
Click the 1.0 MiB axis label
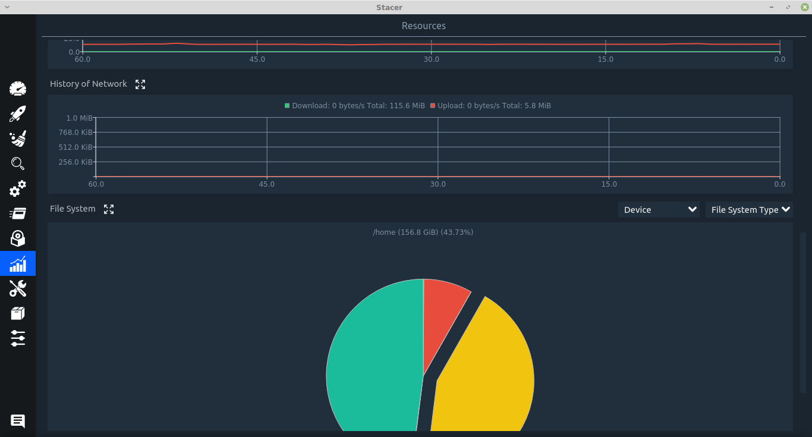pos(79,118)
